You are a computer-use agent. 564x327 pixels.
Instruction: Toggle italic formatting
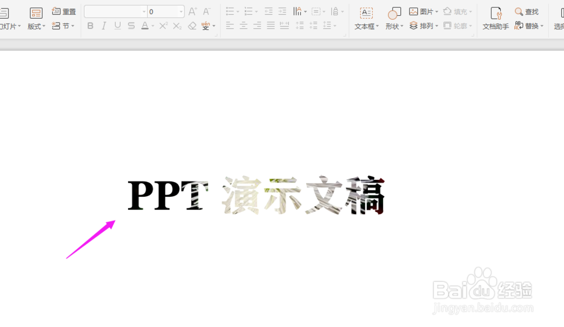104,26
